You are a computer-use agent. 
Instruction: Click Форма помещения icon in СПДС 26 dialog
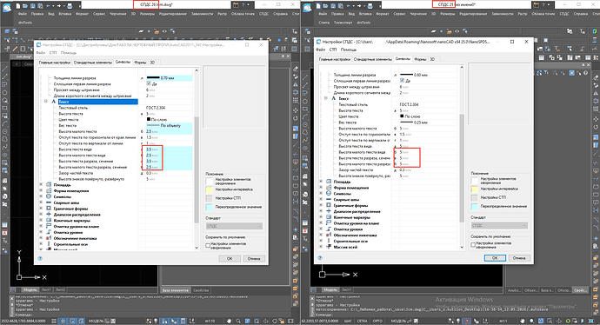click(49, 190)
